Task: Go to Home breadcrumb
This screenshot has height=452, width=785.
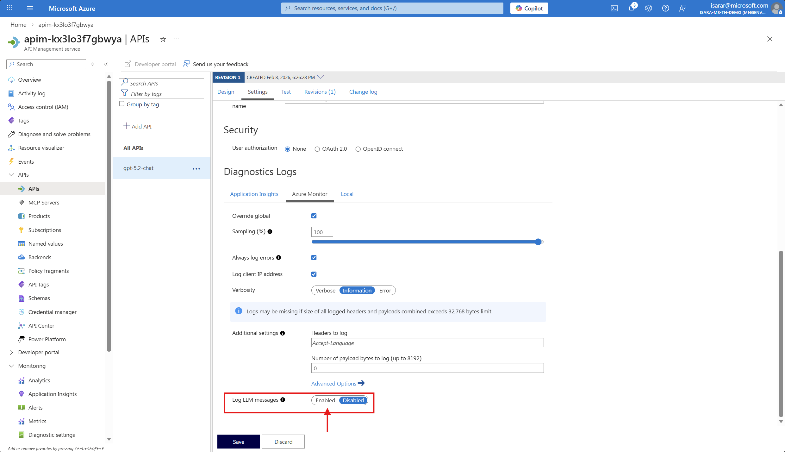Action: [18, 25]
